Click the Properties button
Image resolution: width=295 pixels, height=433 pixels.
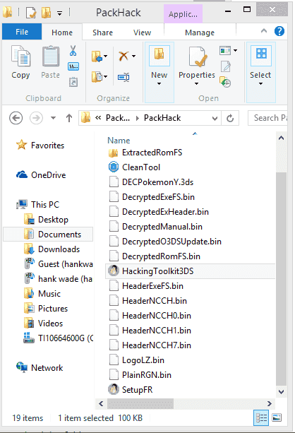click(197, 66)
